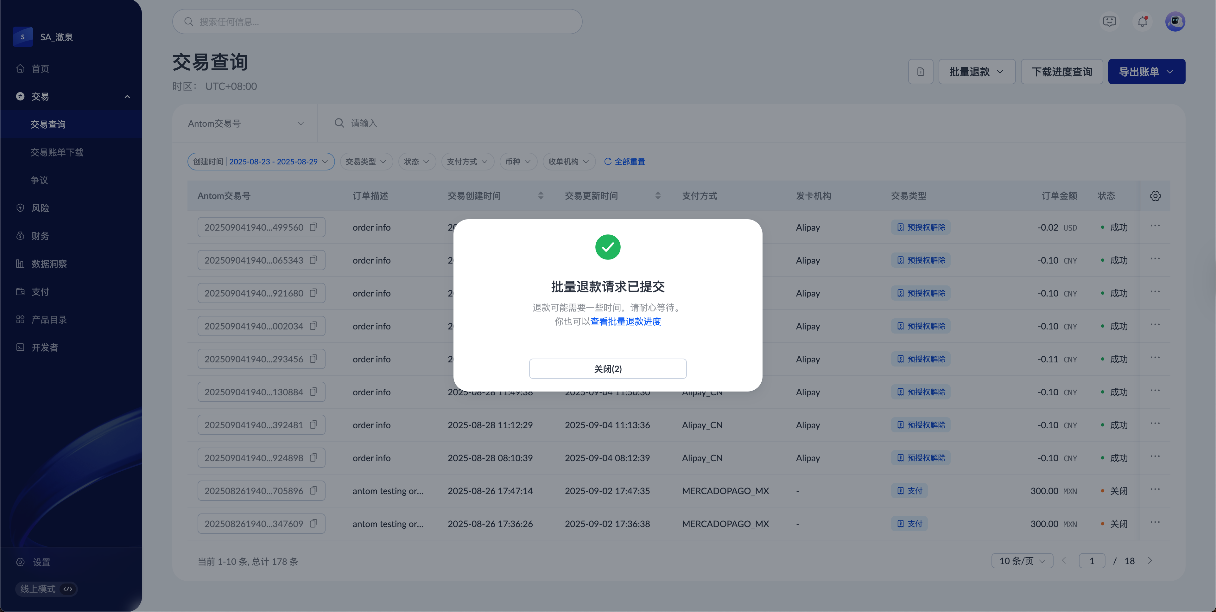
Task: Go to next page arrow
Action: pos(1150,561)
